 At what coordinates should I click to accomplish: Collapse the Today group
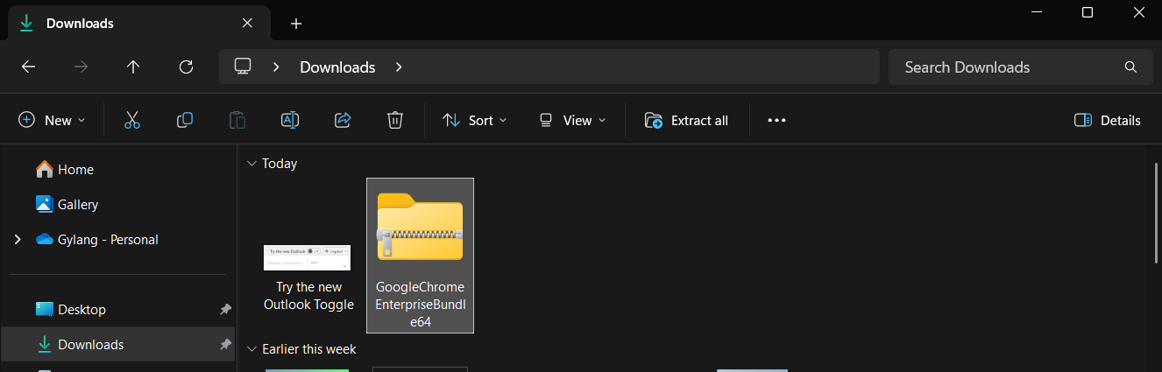[x=252, y=164]
